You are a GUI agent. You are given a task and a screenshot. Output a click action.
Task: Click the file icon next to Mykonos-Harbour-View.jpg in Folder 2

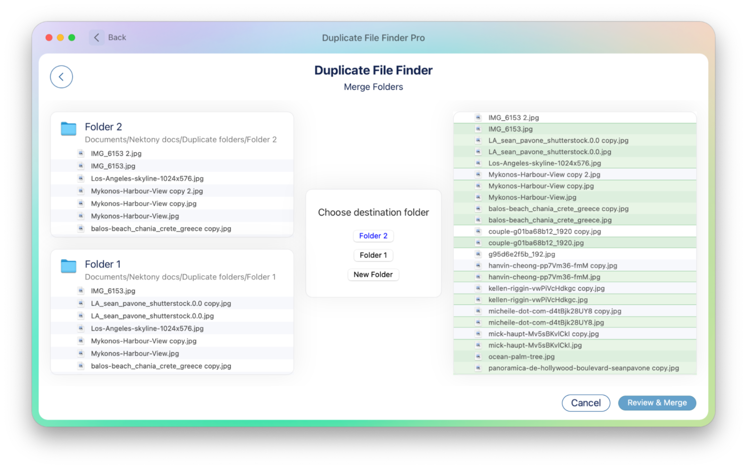(x=80, y=216)
